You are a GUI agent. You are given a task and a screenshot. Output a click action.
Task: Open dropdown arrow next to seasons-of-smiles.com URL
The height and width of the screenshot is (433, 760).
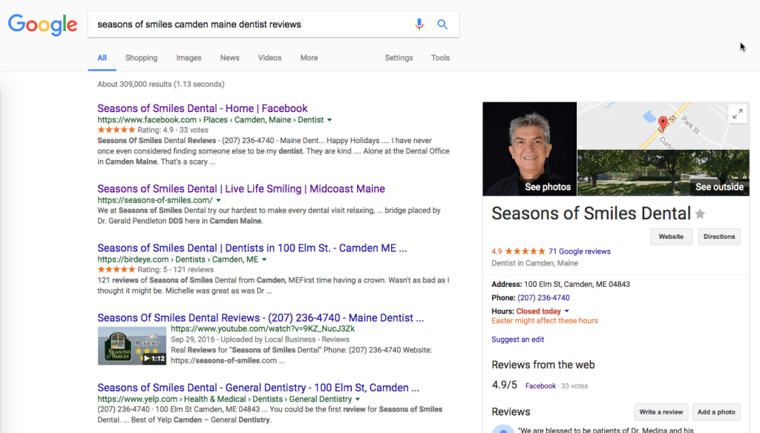tap(219, 200)
